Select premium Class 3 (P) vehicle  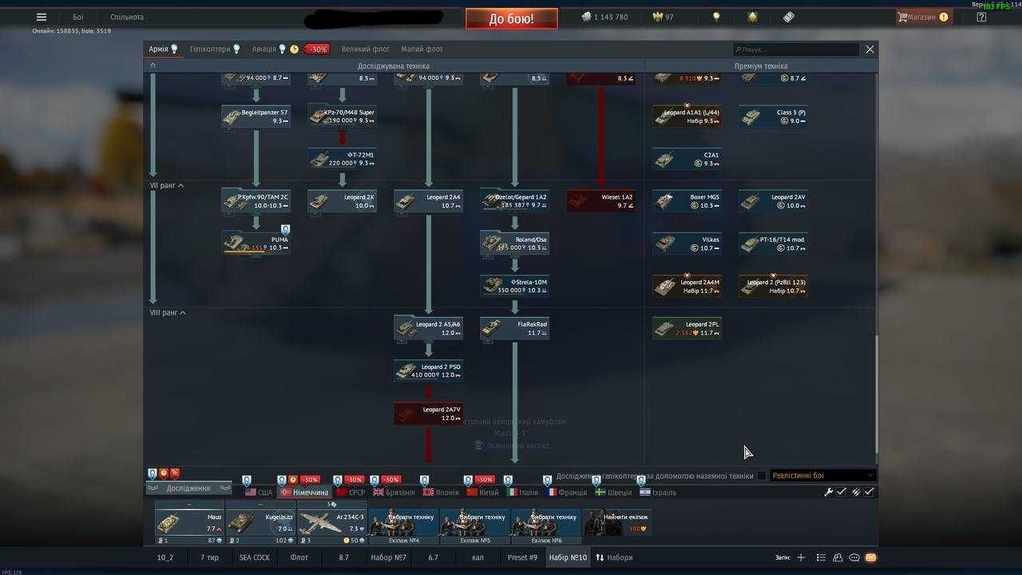click(773, 117)
